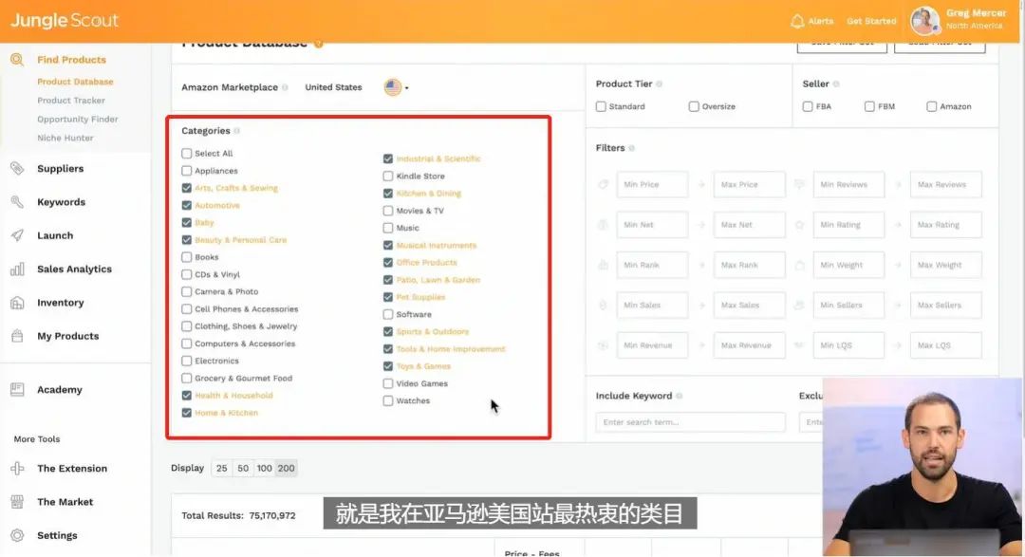Viewport: 1025px width, 557px height.
Task: Click the help icon beside Product Database title
Action: 318,44
